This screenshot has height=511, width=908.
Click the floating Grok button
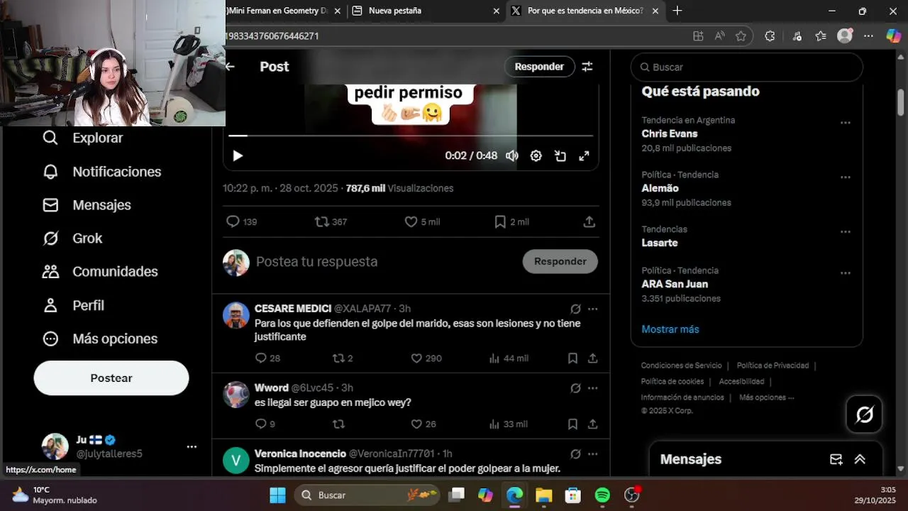pos(864,414)
